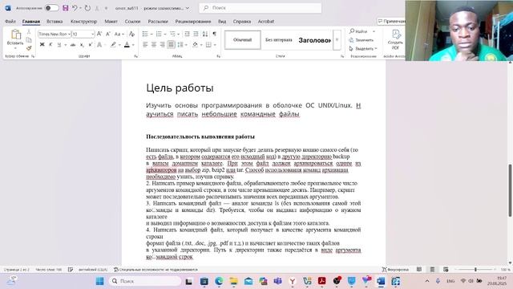Open the bulleted list dropdown
Screen dimensions: 513x289
pos(151,34)
